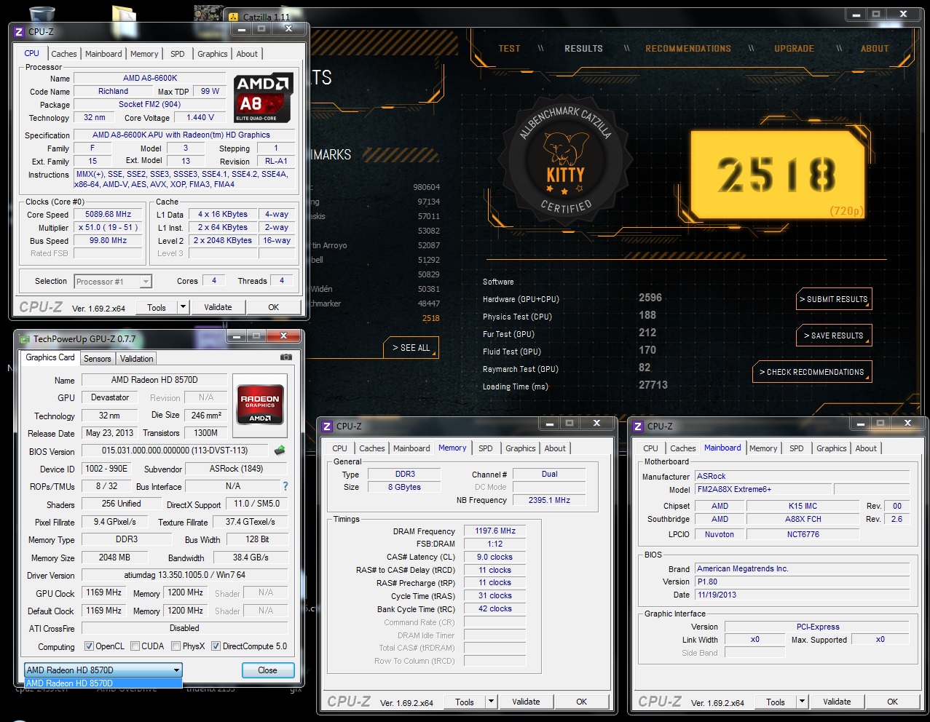Click the Loading Time value 27713

653,385
